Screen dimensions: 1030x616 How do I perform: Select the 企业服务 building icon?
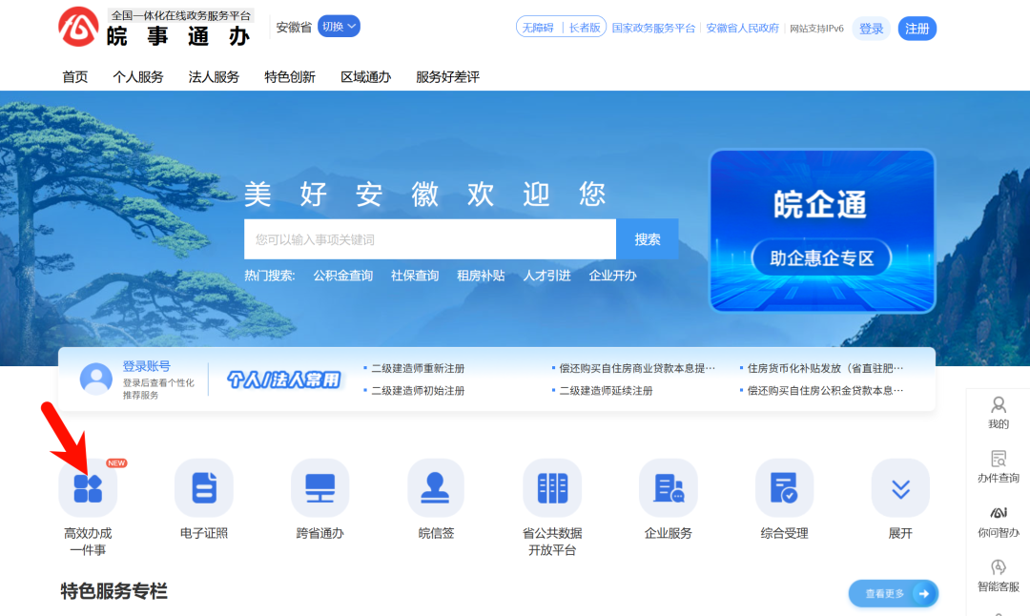click(x=668, y=488)
